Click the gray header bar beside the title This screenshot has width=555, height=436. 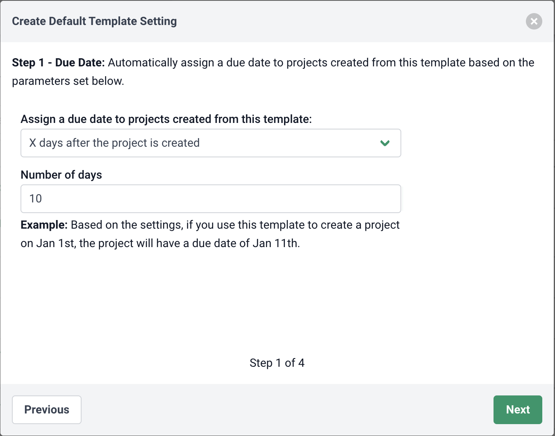pyautogui.click(x=348, y=21)
